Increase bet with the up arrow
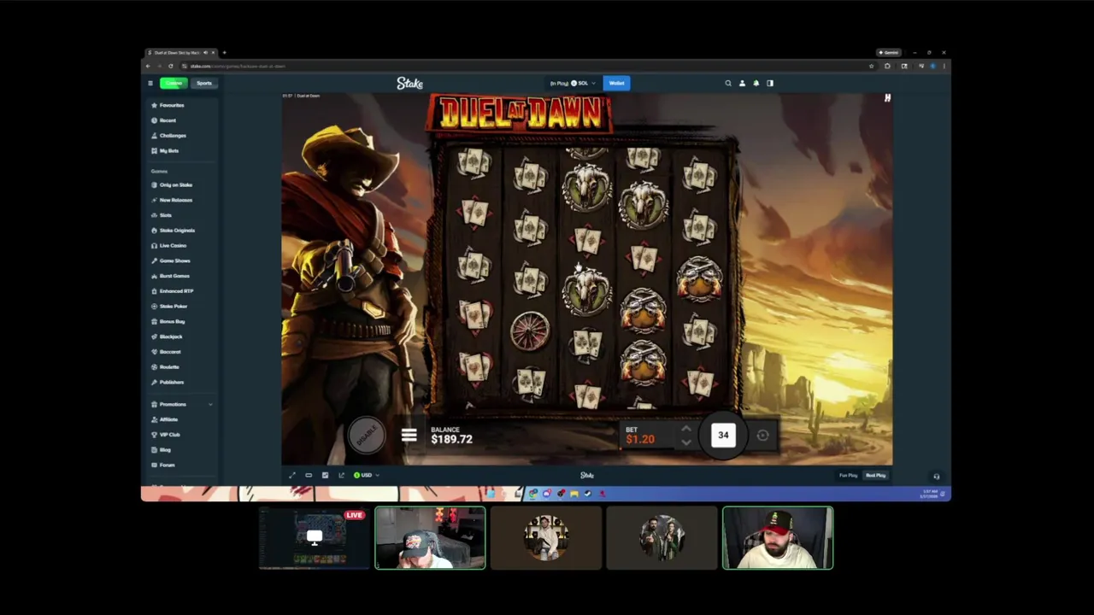This screenshot has height=615, width=1094. pyautogui.click(x=685, y=430)
